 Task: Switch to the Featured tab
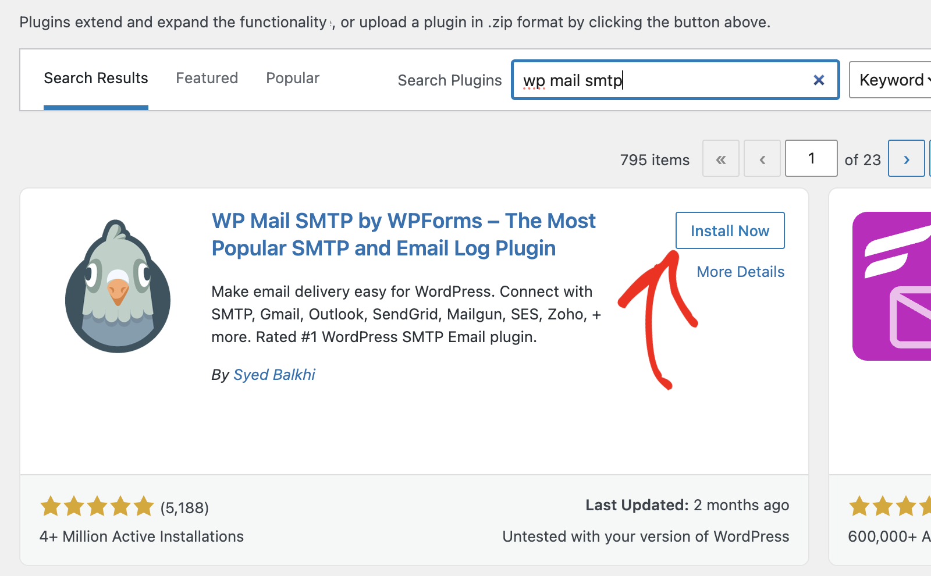(x=207, y=79)
